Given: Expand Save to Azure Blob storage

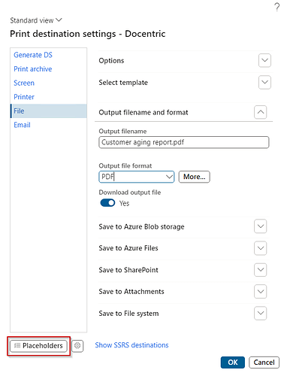Looking at the screenshot, I should click(x=261, y=226).
